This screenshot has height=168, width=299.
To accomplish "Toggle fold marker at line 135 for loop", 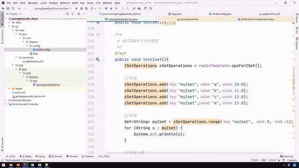I will [x=104, y=128].
